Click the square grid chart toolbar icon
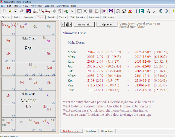 click(79, 11)
